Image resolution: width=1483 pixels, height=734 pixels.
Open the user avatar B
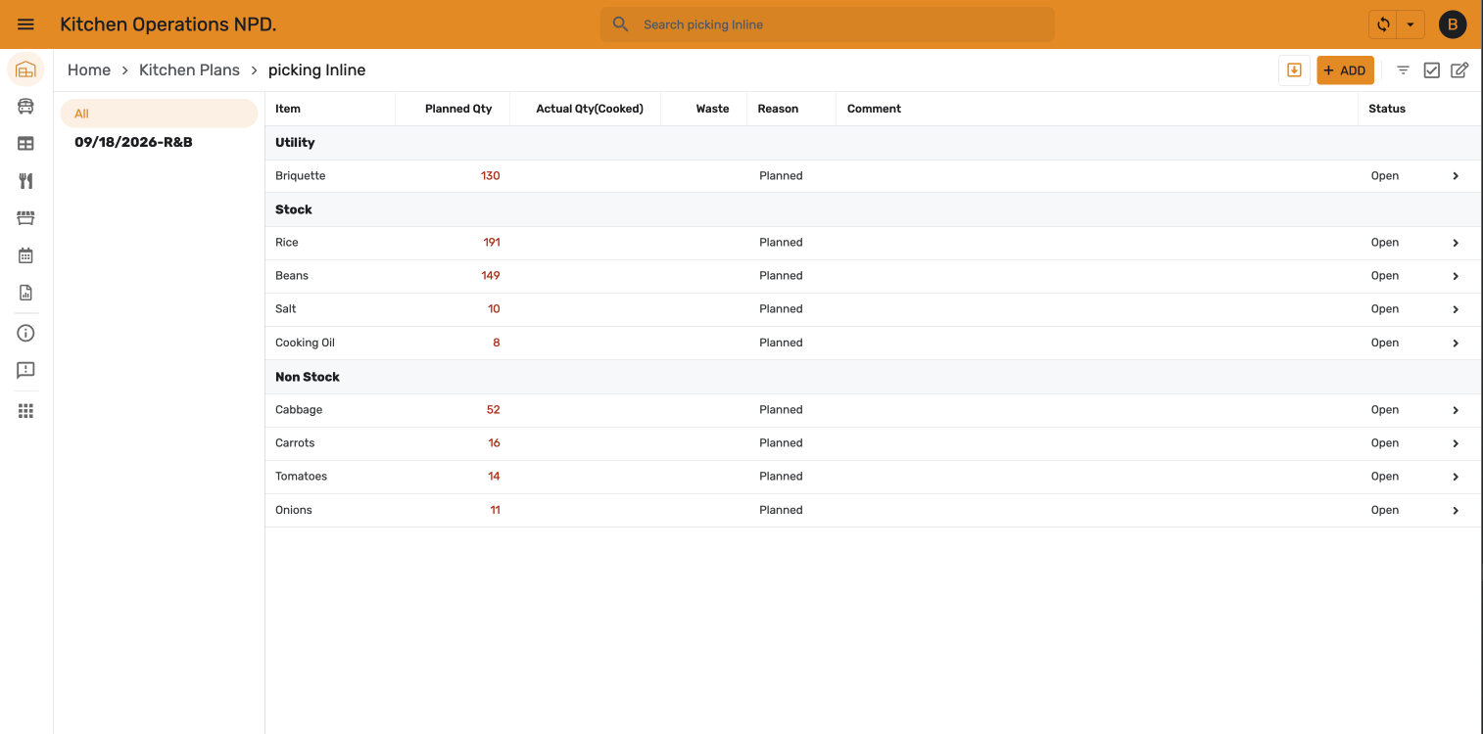[1452, 24]
